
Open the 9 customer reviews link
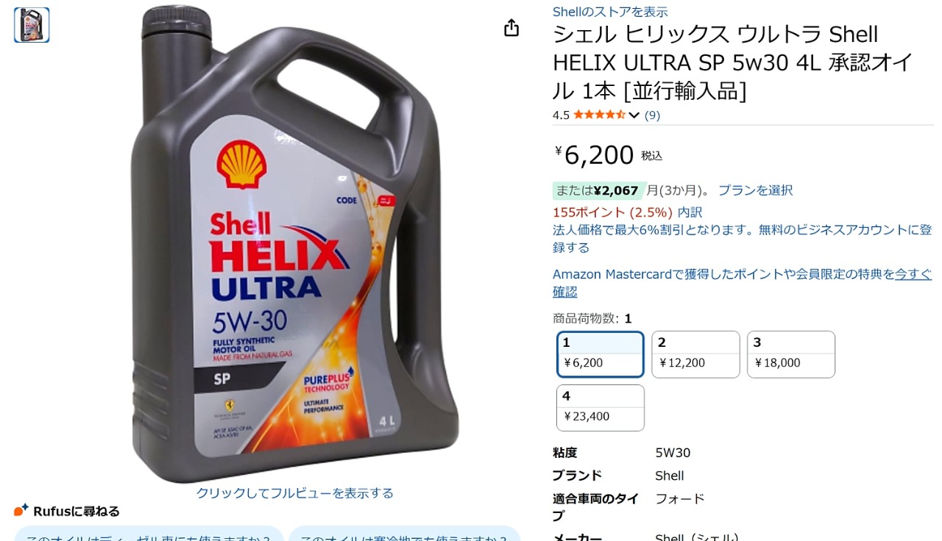pos(652,115)
